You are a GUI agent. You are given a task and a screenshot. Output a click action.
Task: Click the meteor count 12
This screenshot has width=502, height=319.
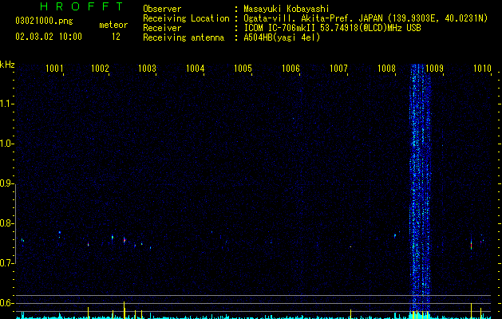pyautogui.click(x=116, y=37)
